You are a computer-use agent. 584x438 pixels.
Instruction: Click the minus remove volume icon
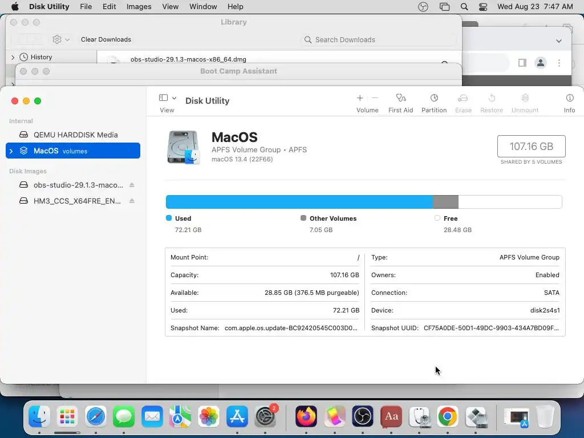click(x=375, y=98)
